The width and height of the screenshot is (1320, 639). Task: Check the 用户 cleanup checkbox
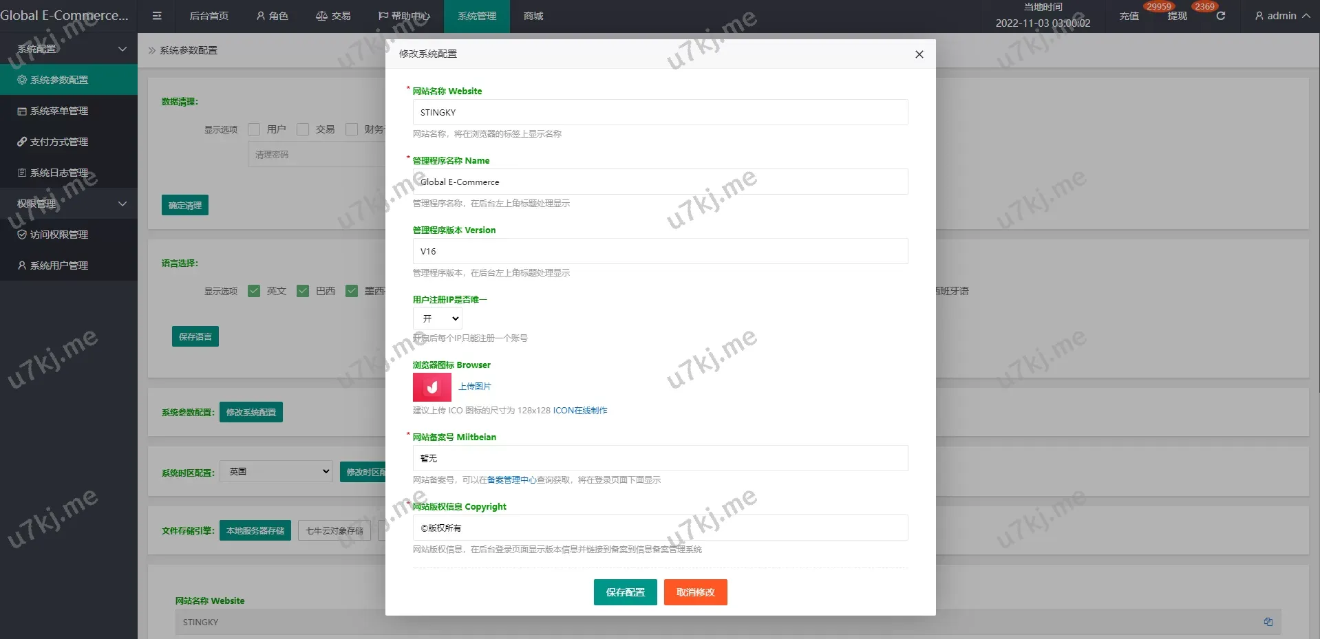point(255,129)
